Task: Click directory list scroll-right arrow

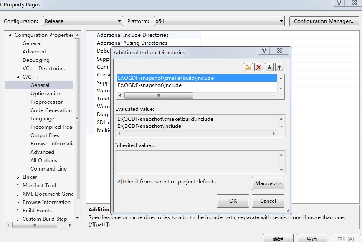Action: (273, 95)
